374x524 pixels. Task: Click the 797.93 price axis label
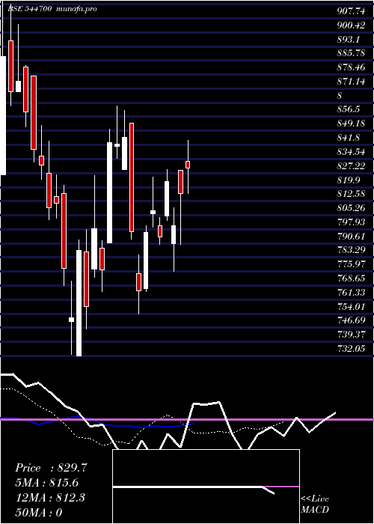coord(351,222)
